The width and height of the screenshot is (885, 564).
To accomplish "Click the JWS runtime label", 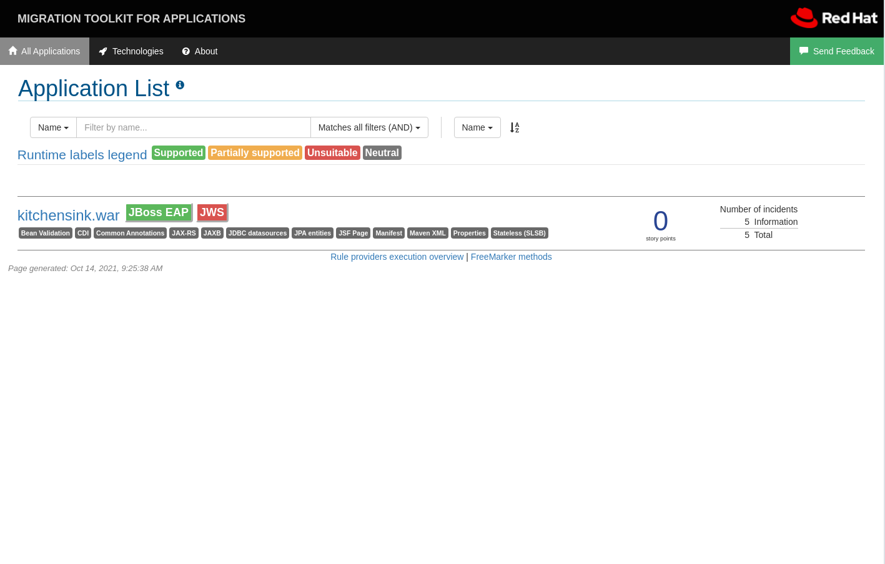I will 212,212.
